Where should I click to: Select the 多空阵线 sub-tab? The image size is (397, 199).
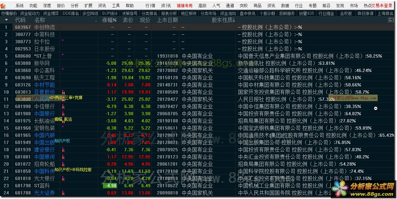90,13
